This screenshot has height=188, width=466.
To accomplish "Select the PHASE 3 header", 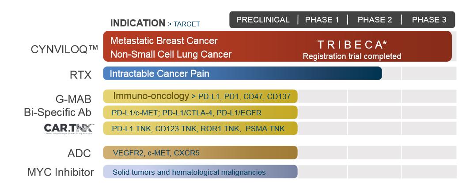I will (429, 20).
